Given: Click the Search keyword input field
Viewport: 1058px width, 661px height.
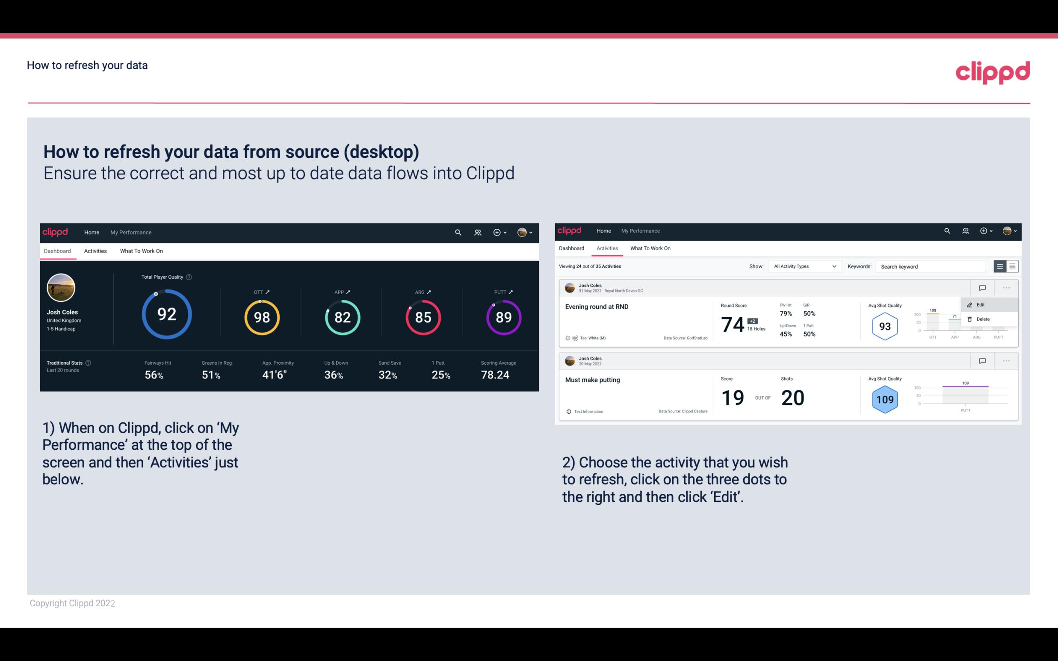Looking at the screenshot, I should pyautogui.click(x=932, y=266).
